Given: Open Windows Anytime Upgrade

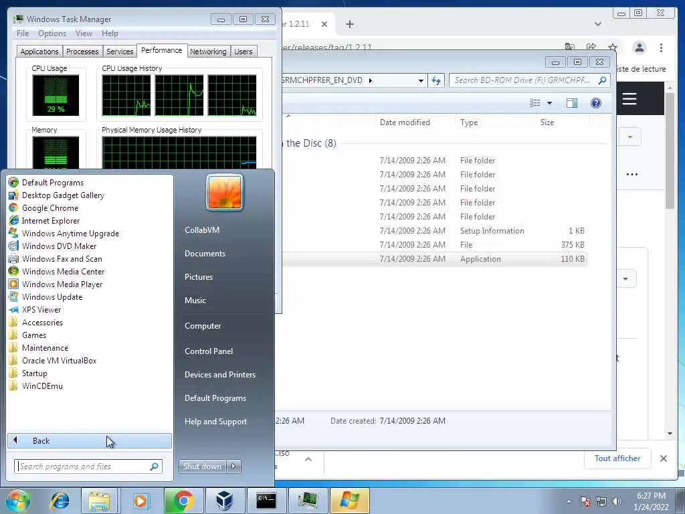Looking at the screenshot, I should [x=70, y=234].
